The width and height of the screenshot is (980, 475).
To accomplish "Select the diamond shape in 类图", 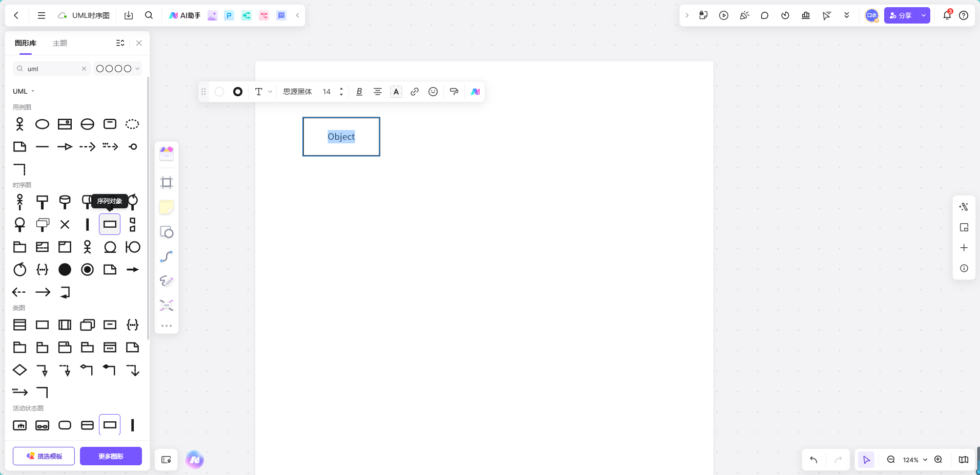I will pos(19,370).
